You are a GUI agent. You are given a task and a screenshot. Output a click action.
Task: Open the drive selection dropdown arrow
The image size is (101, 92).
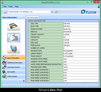52,12
